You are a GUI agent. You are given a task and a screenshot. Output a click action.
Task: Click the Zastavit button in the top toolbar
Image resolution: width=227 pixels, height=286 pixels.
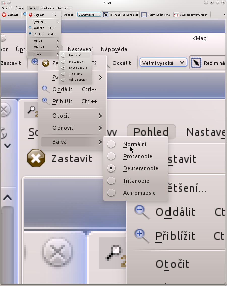click(x=10, y=15)
